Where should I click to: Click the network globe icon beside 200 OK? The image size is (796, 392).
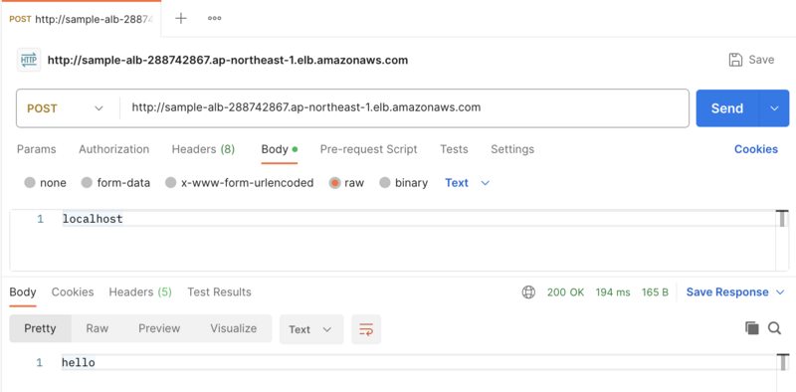click(528, 292)
